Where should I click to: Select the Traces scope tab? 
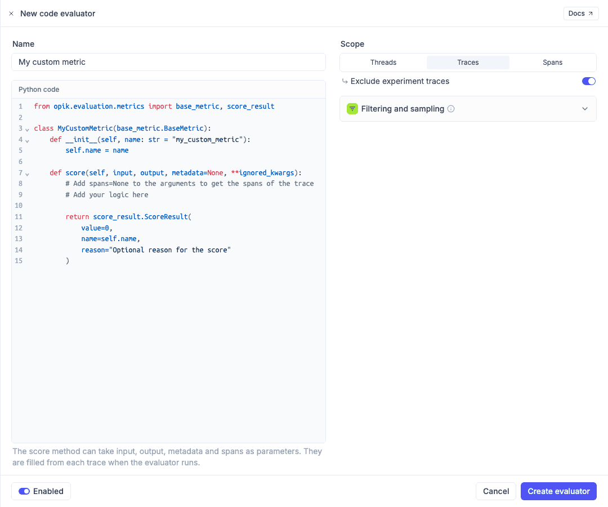coord(468,63)
